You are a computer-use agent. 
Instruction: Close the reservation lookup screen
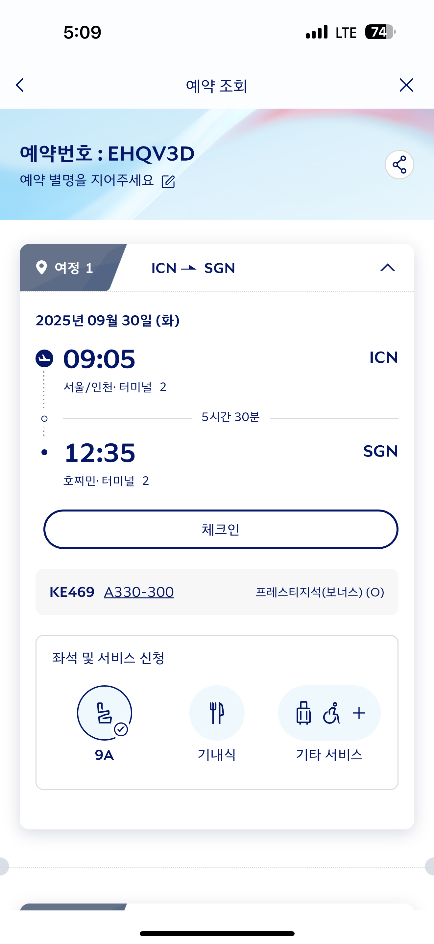[406, 85]
